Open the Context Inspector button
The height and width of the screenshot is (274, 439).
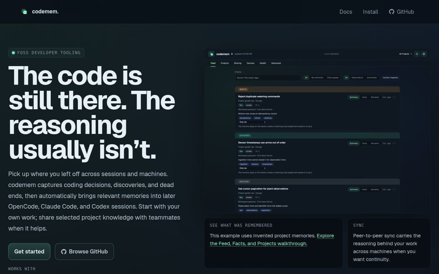pos(391,78)
